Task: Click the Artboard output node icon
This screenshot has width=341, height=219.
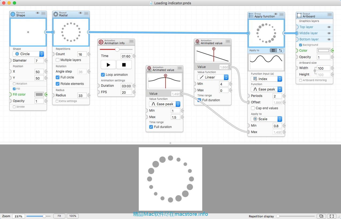Action: pyautogui.click(x=299, y=15)
